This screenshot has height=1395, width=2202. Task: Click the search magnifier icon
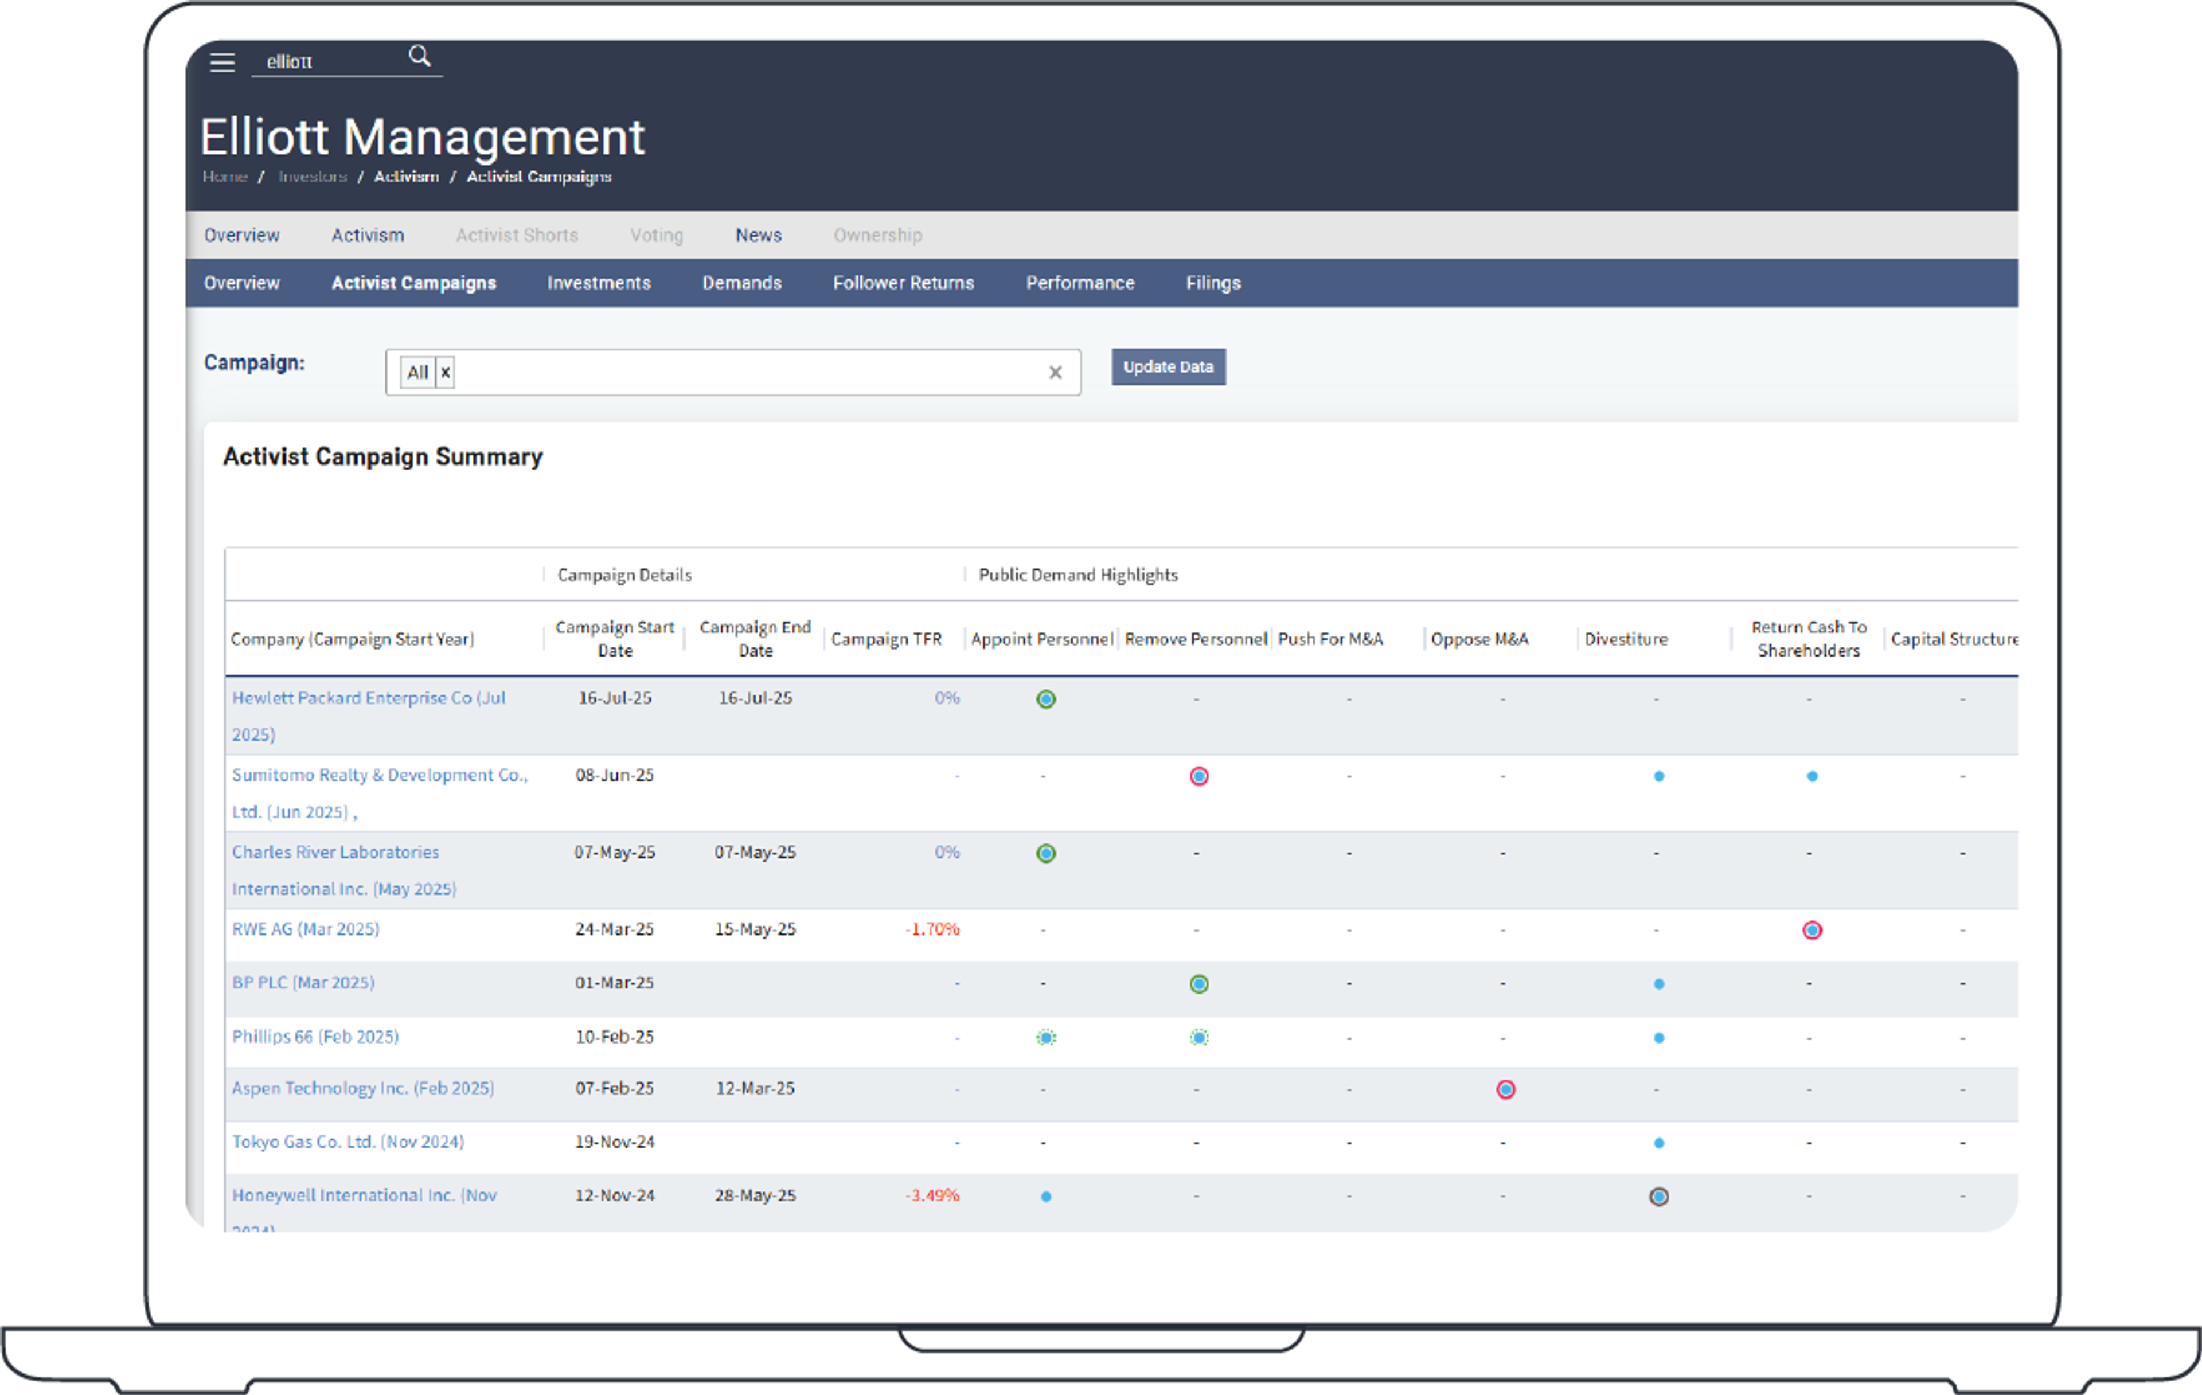pos(419,57)
